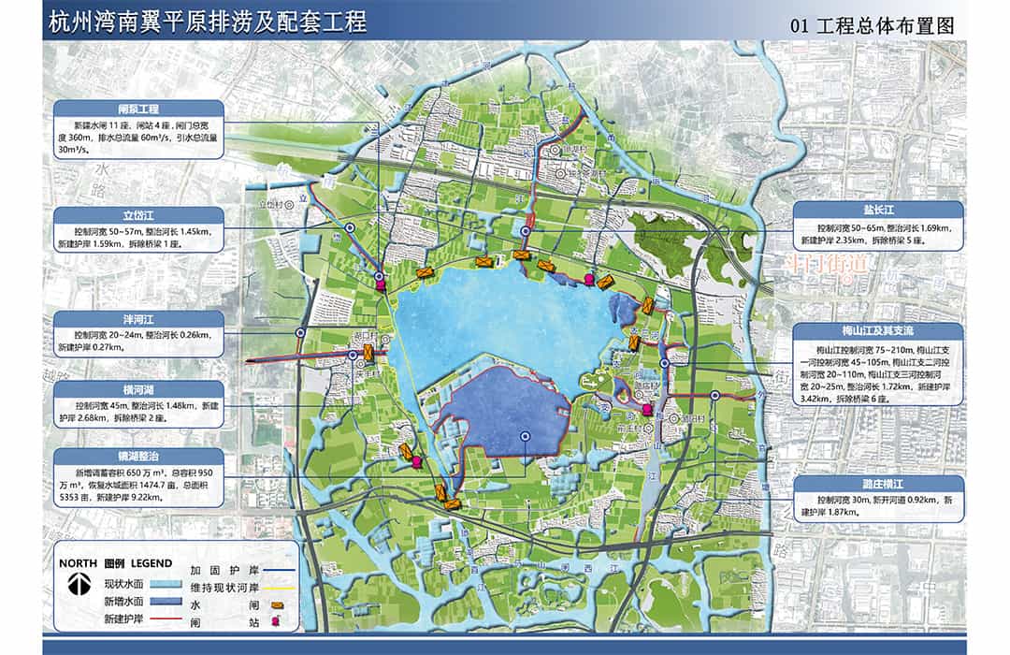Click the gate station (闸站) symbol in the legend
Image resolution: width=1010 pixels, height=655 pixels.
(x=276, y=620)
